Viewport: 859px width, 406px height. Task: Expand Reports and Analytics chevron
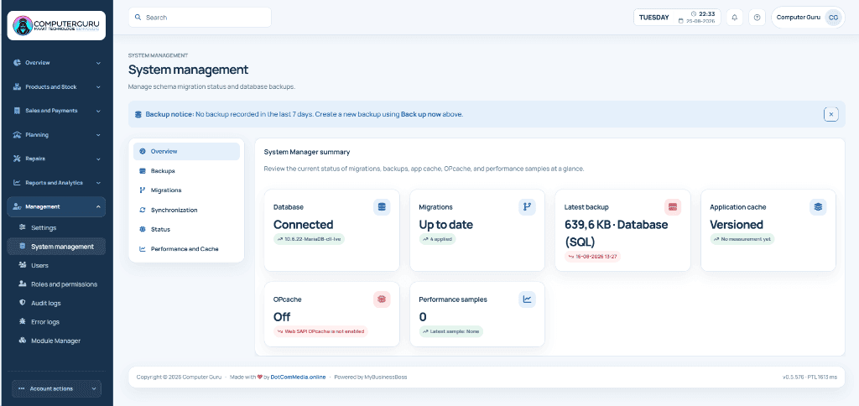point(99,183)
